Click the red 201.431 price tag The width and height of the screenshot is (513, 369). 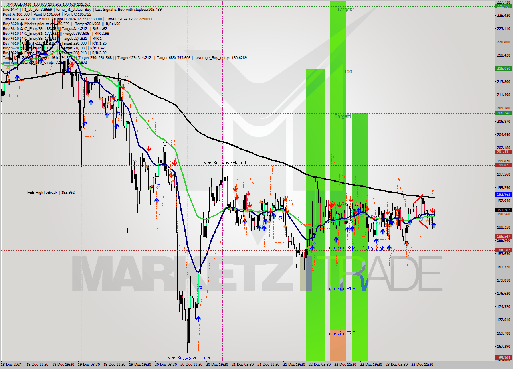[x=503, y=152]
